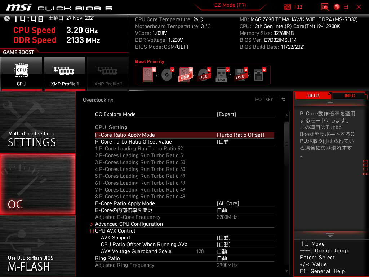Viewport: 369px width, 277px height.
Task: Click the 'Boot Priority' label
Action: point(150,61)
